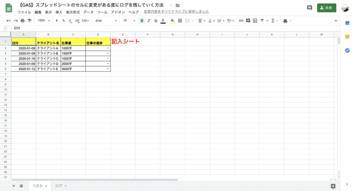Decrease decimal places
Viewport: 354px width, 191px height.
(x=70, y=21)
